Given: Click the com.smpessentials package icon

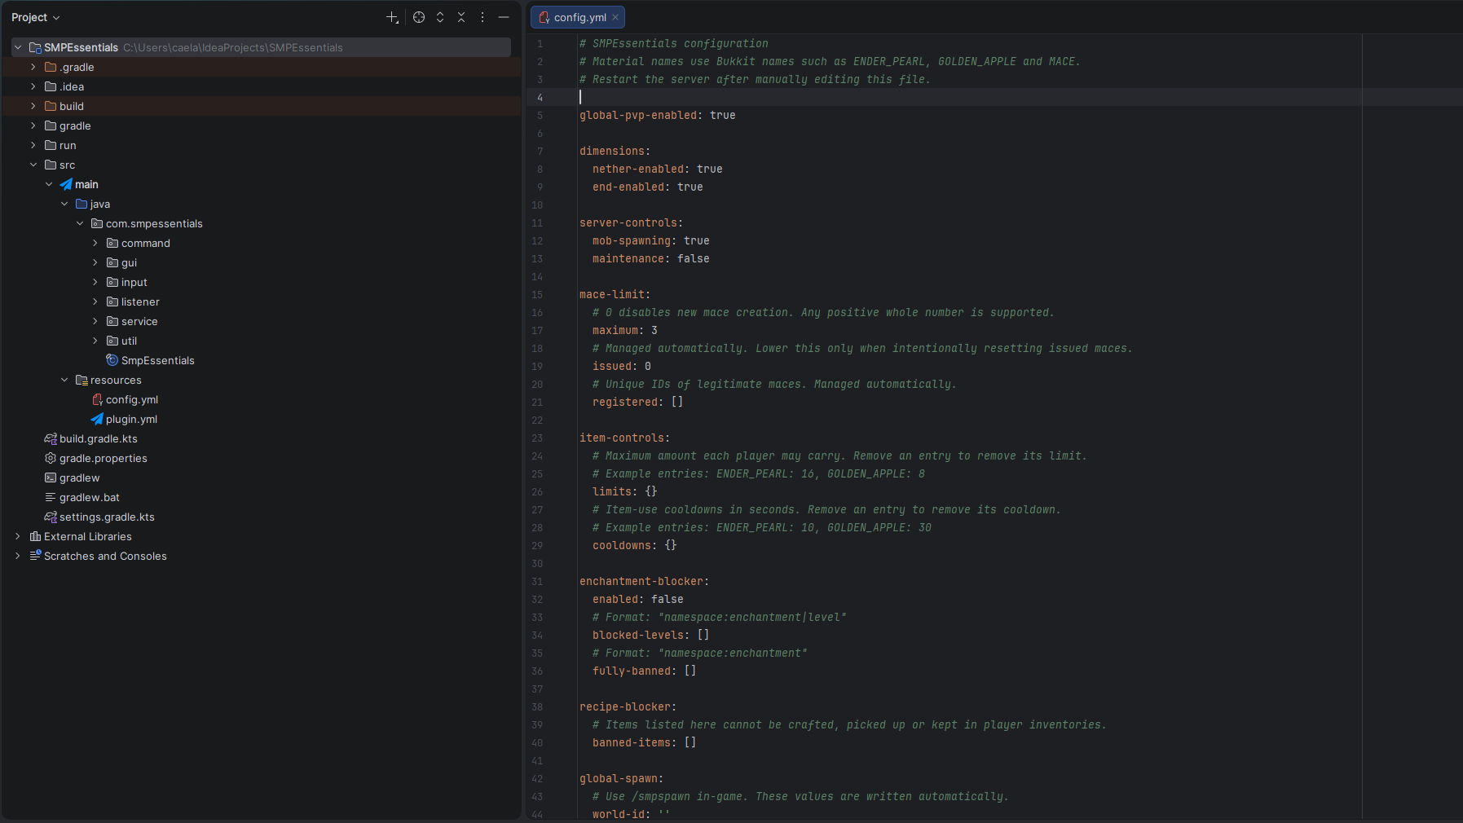Looking at the screenshot, I should [x=97, y=223].
